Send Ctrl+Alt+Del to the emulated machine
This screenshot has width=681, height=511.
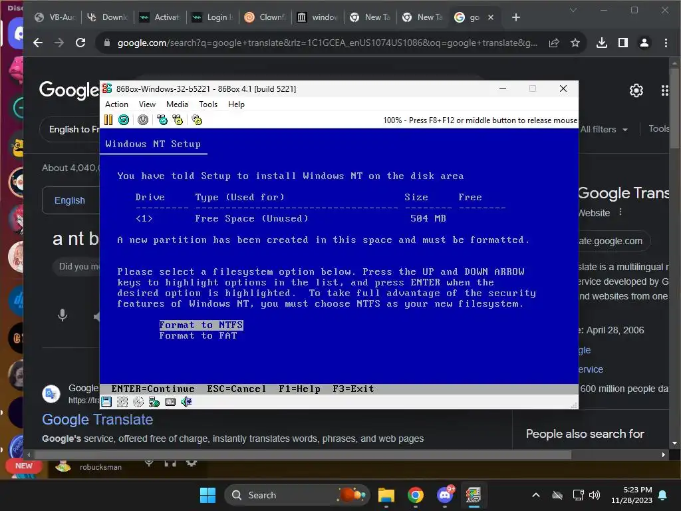coord(162,120)
